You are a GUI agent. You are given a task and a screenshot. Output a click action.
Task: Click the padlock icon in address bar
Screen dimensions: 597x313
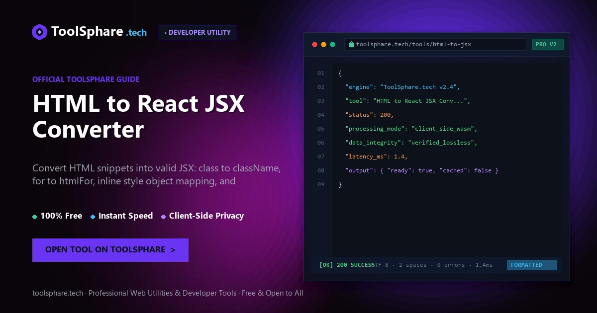click(351, 44)
